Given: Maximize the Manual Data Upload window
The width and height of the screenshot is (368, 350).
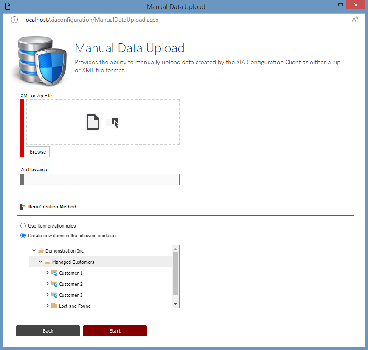Looking at the screenshot, I should point(340,5).
